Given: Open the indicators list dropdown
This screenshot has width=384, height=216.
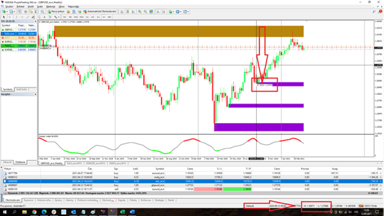Looking at the screenshot, I should click(x=171, y=11).
